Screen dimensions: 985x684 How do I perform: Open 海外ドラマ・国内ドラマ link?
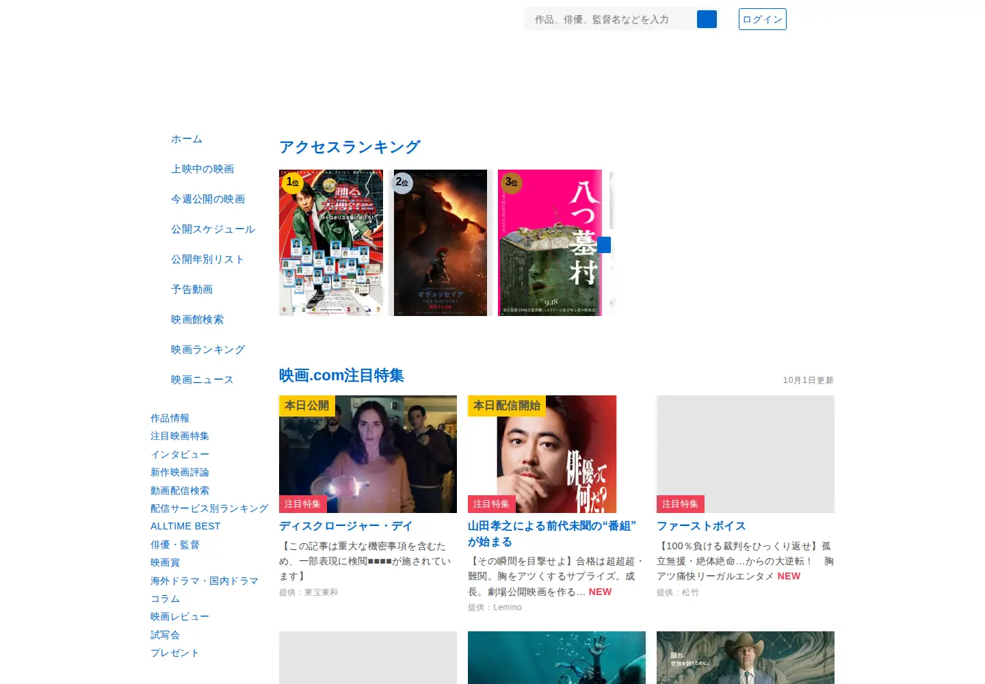205,581
